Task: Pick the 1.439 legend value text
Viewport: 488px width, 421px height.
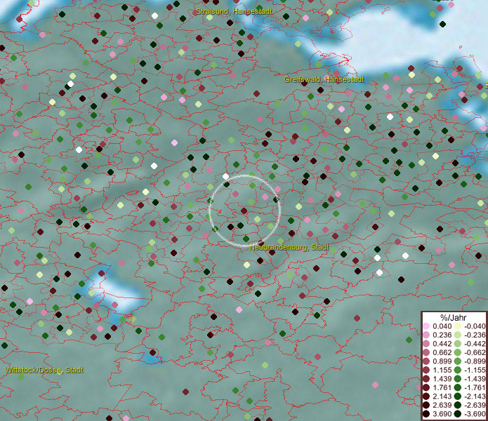Action: pos(442,379)
